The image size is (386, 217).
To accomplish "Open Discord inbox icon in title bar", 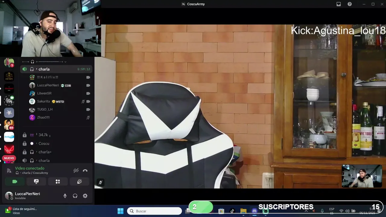I will click(x=339, y=4).
